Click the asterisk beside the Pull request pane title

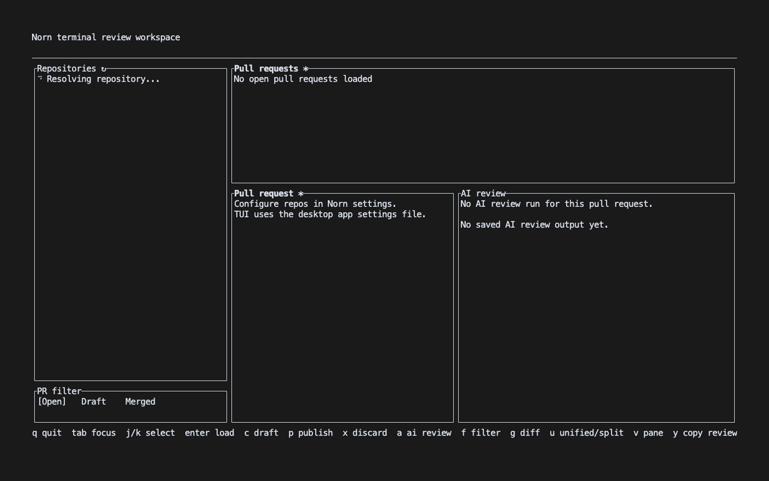(x=301, y=193)
